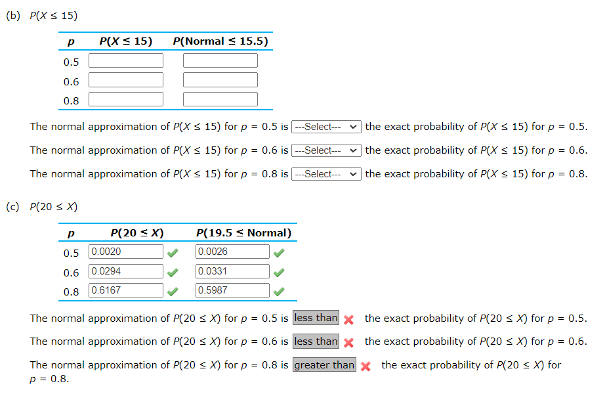
Task: Open the Select dropdown for p = 0.6 approximation
Action: 326,150
